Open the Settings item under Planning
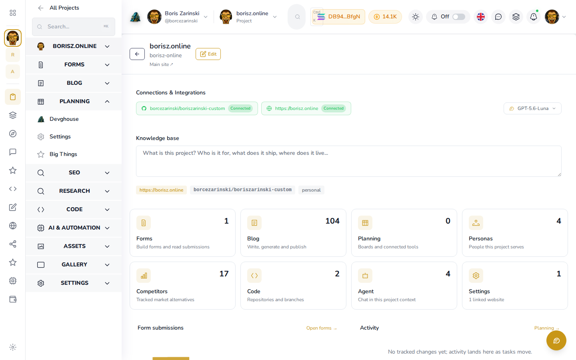This screenshot has width=576, height=360. pos(74,137)
